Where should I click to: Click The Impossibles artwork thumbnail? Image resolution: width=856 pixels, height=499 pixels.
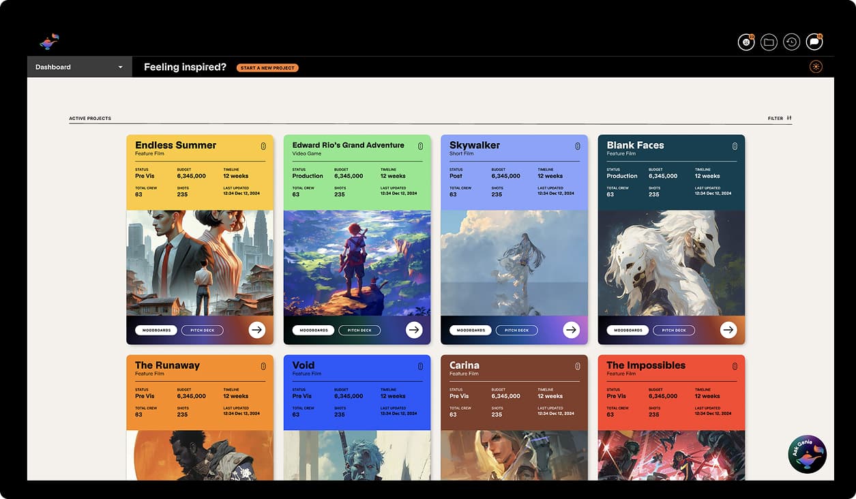(672, 455)
